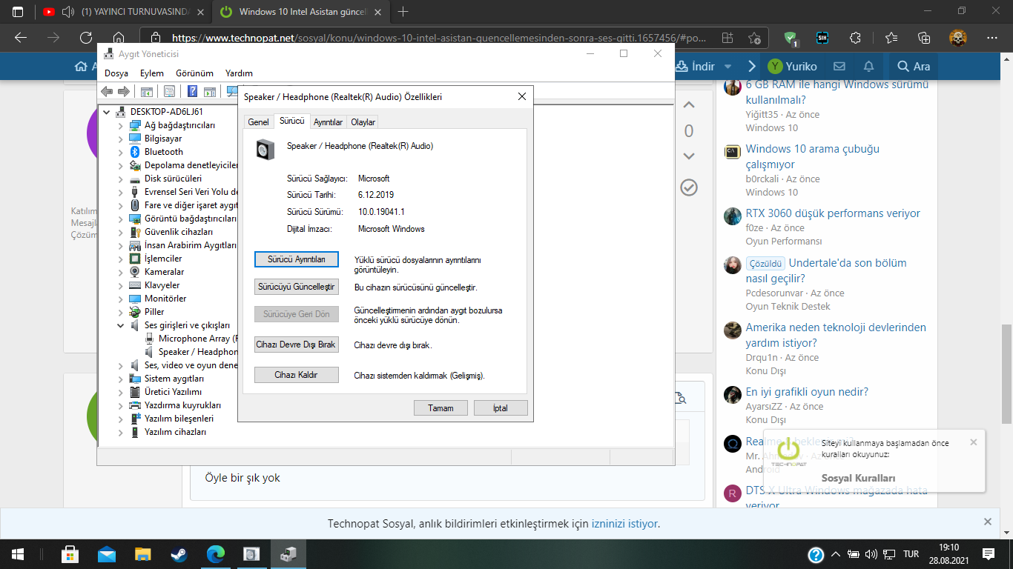Open the Technopat messages envelope icon
The image size is (1013, 569).
839,66
